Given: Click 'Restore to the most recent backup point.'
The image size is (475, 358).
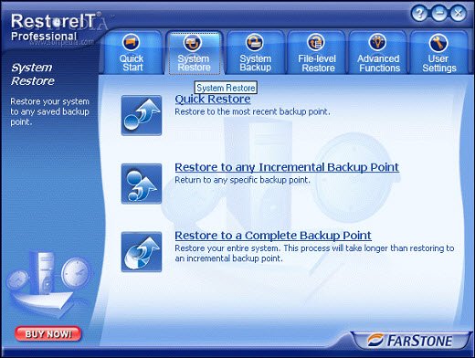Looking at the screenshot, I should click(252, 111).
